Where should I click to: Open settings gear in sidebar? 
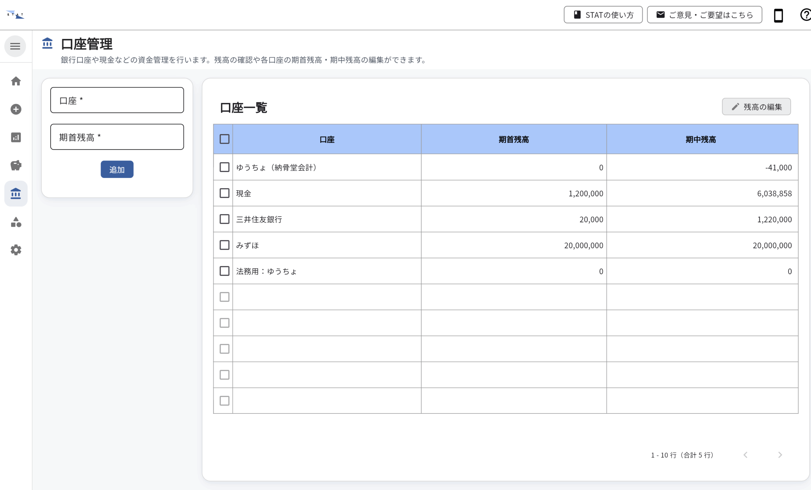pyautogui.click(x=16, y=250)
